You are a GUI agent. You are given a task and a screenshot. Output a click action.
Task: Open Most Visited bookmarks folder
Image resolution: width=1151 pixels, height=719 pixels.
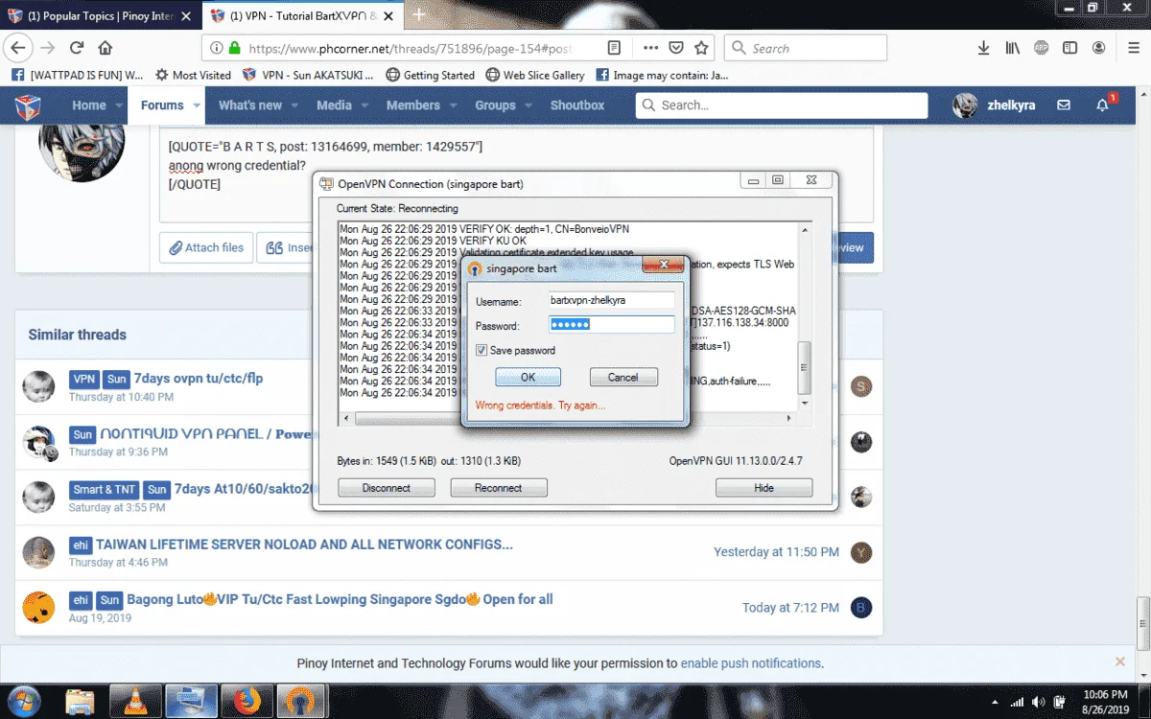coord(192,75)
